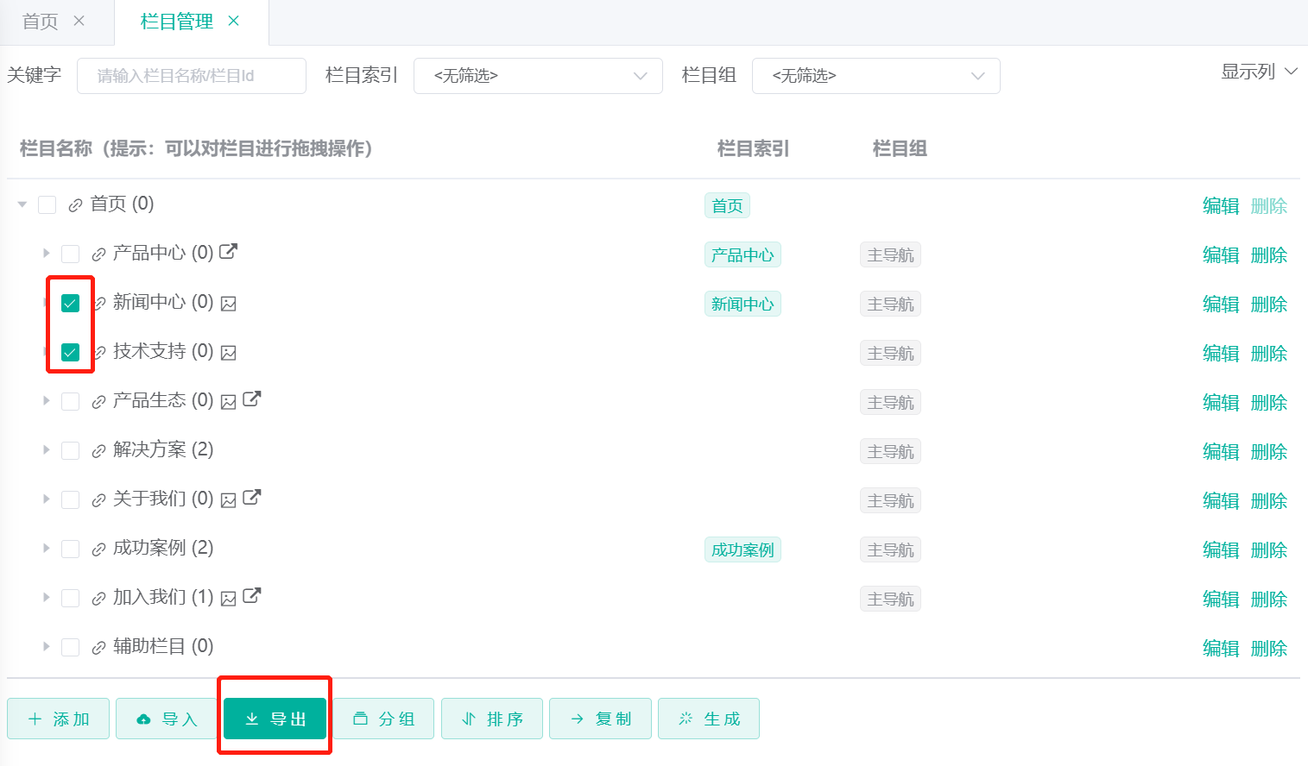Click the external link icon beside 产品生态

pyautogui.click(x=252, y=399)
